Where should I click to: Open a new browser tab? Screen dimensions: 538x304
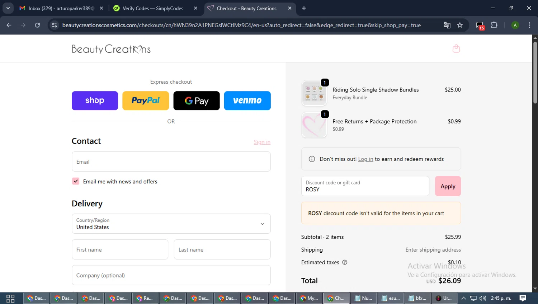coord(304,8)
